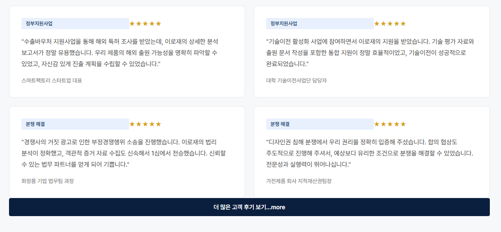The width and height of the screenshot is (501, 232).
Task: Click the 대학 기술이전사업단 담당자 author label
Action: click(x=296, y=80)
